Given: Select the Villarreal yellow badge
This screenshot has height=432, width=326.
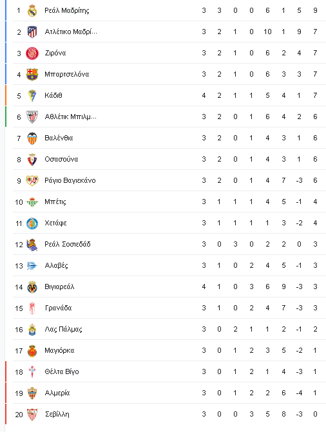Looking at the screenshot, I should click(32, 286).
